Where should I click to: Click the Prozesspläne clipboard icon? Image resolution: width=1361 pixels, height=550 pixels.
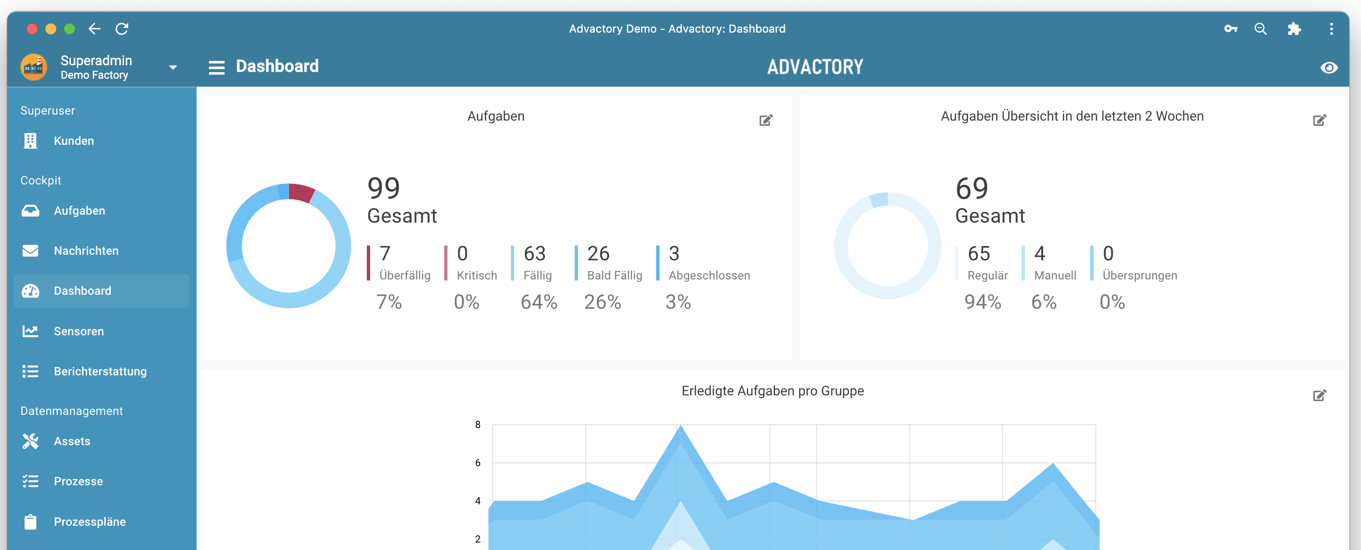[31, 522]
